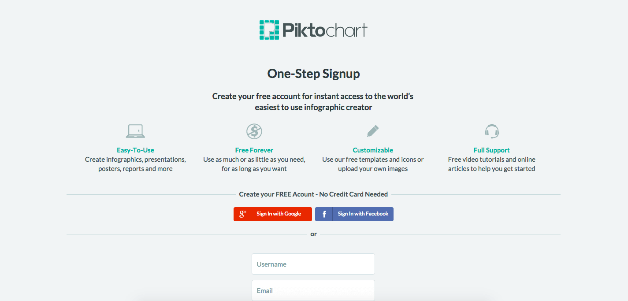Sign in with Facebook button
This screenshot has height=301, width=628.
pos(354,214)
